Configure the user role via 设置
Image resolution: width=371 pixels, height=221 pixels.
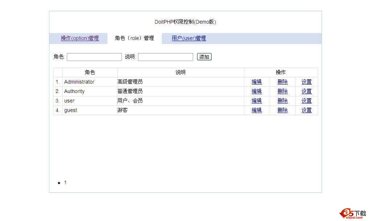point(306,101)
